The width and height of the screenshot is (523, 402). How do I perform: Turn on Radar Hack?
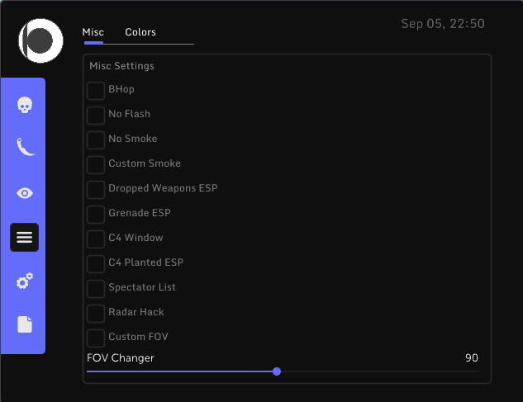(x=96, y=312)
